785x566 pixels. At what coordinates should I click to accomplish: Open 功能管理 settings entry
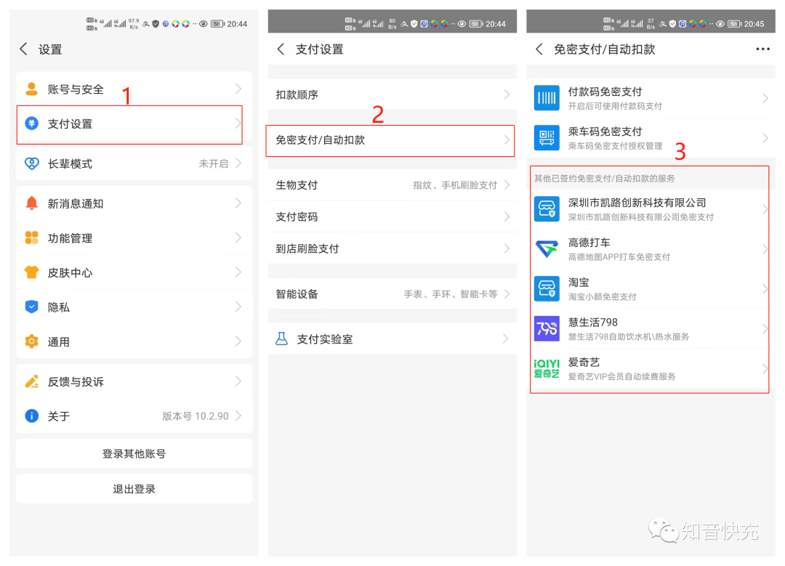click(134, 238)
